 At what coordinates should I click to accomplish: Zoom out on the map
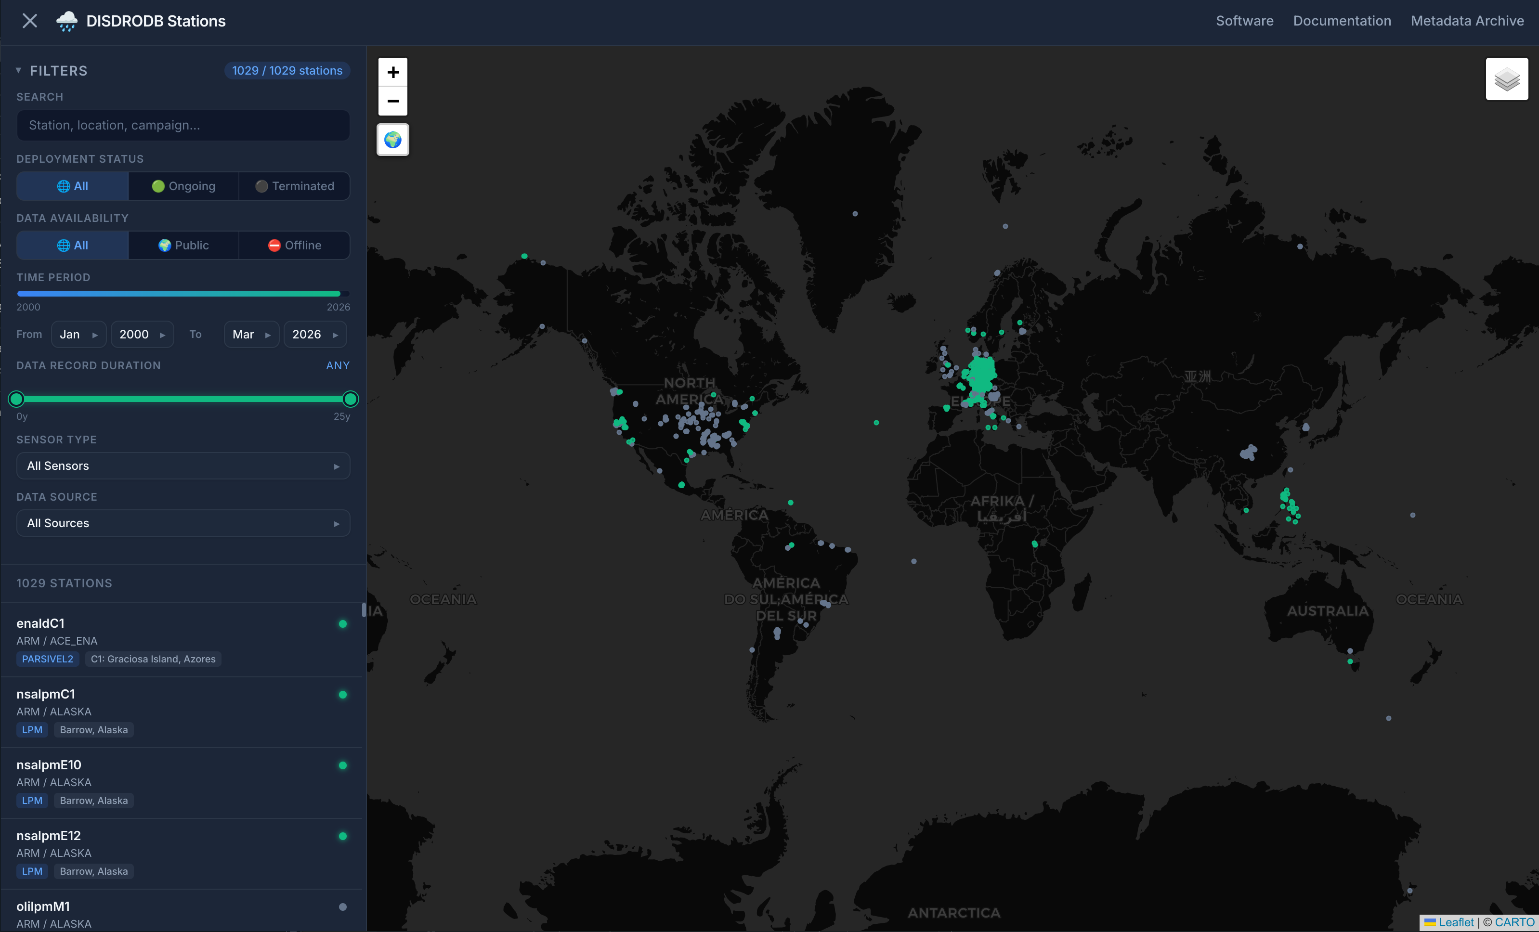[393, 101]
